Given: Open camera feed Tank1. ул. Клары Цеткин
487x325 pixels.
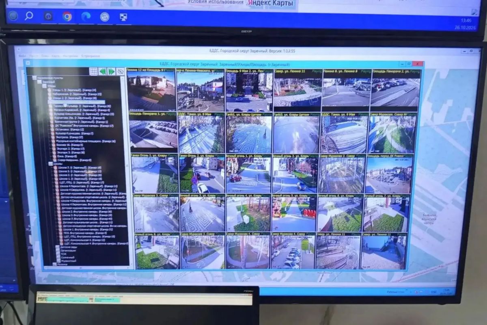Looking at the screenshot, I should coord(249,133).
